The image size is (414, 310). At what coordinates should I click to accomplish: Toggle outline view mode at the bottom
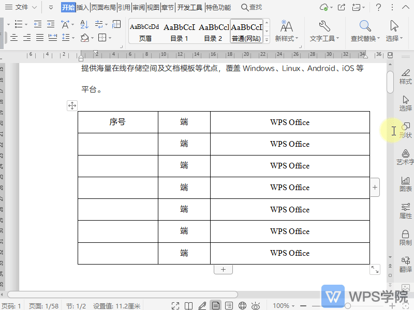[x=229, y=305]
